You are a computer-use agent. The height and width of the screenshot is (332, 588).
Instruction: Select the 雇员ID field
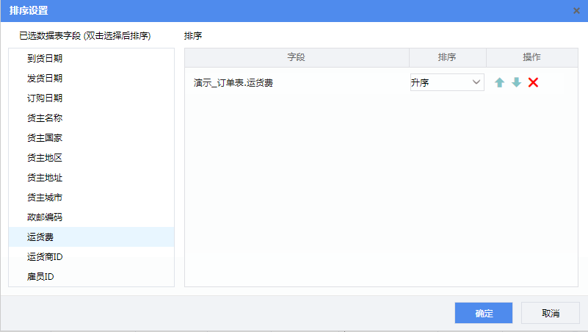click(41, 277)
